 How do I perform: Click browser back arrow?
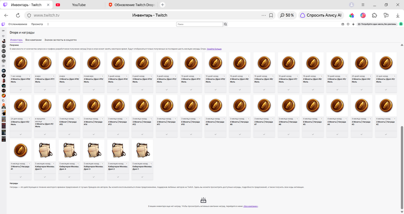point(6,15)
